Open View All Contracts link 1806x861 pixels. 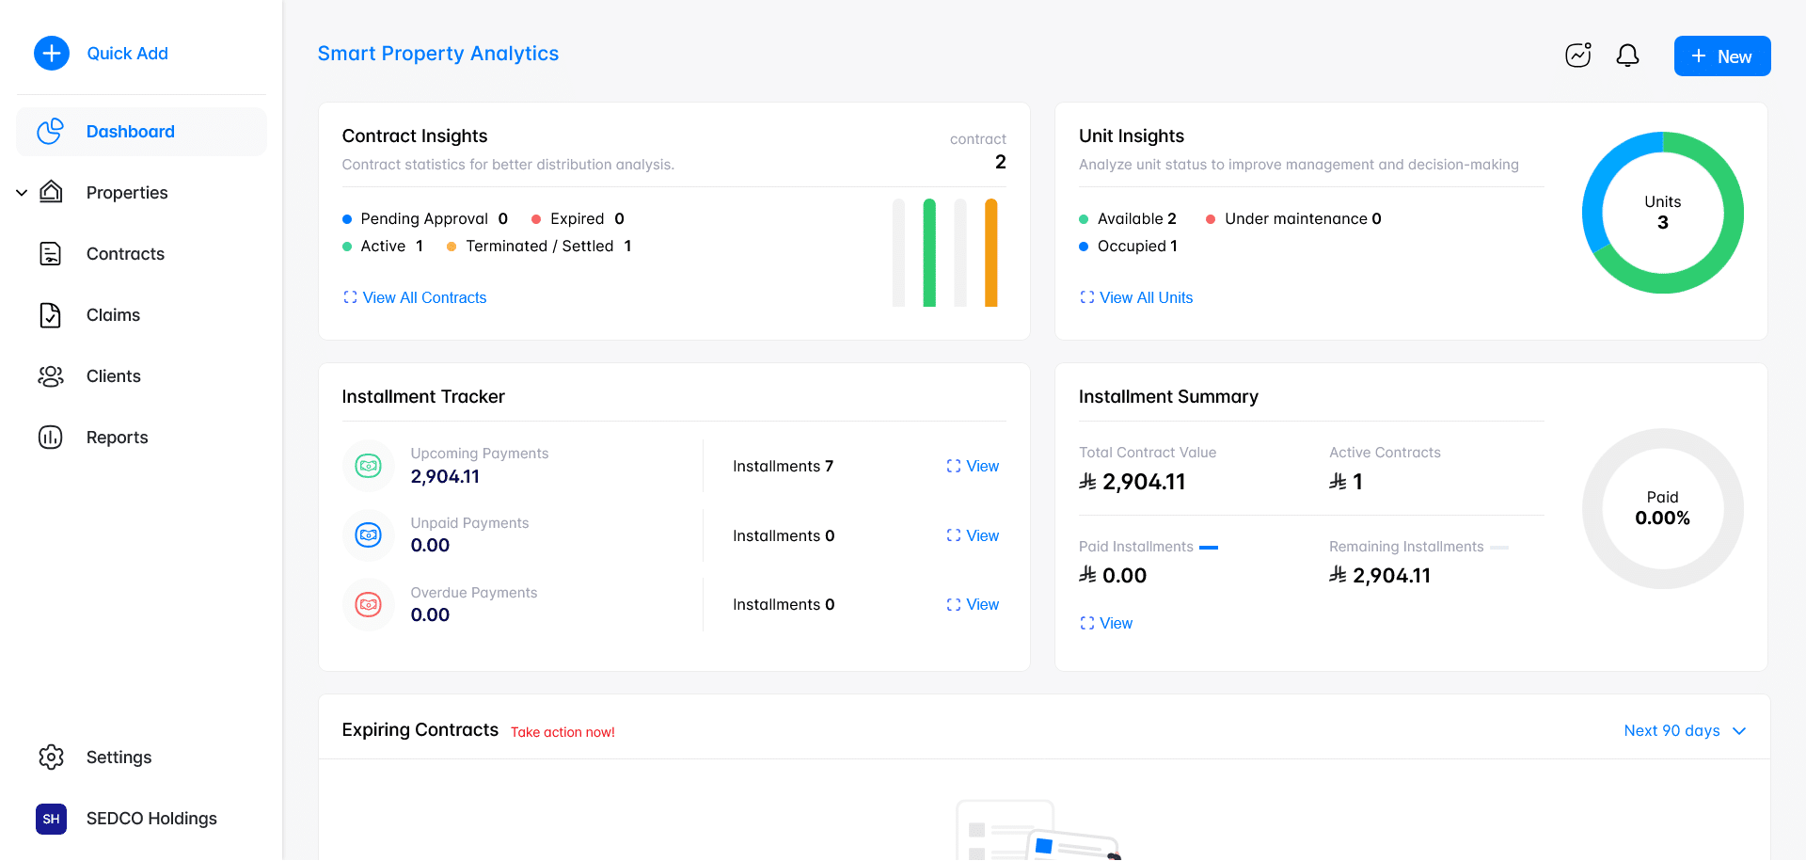point(423,297)
